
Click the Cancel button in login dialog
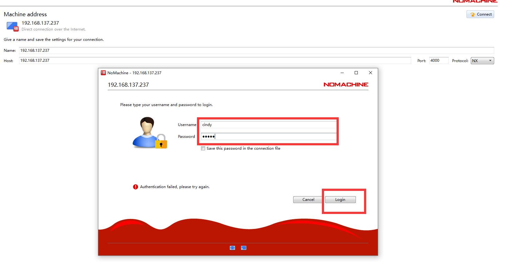(308, 200)
